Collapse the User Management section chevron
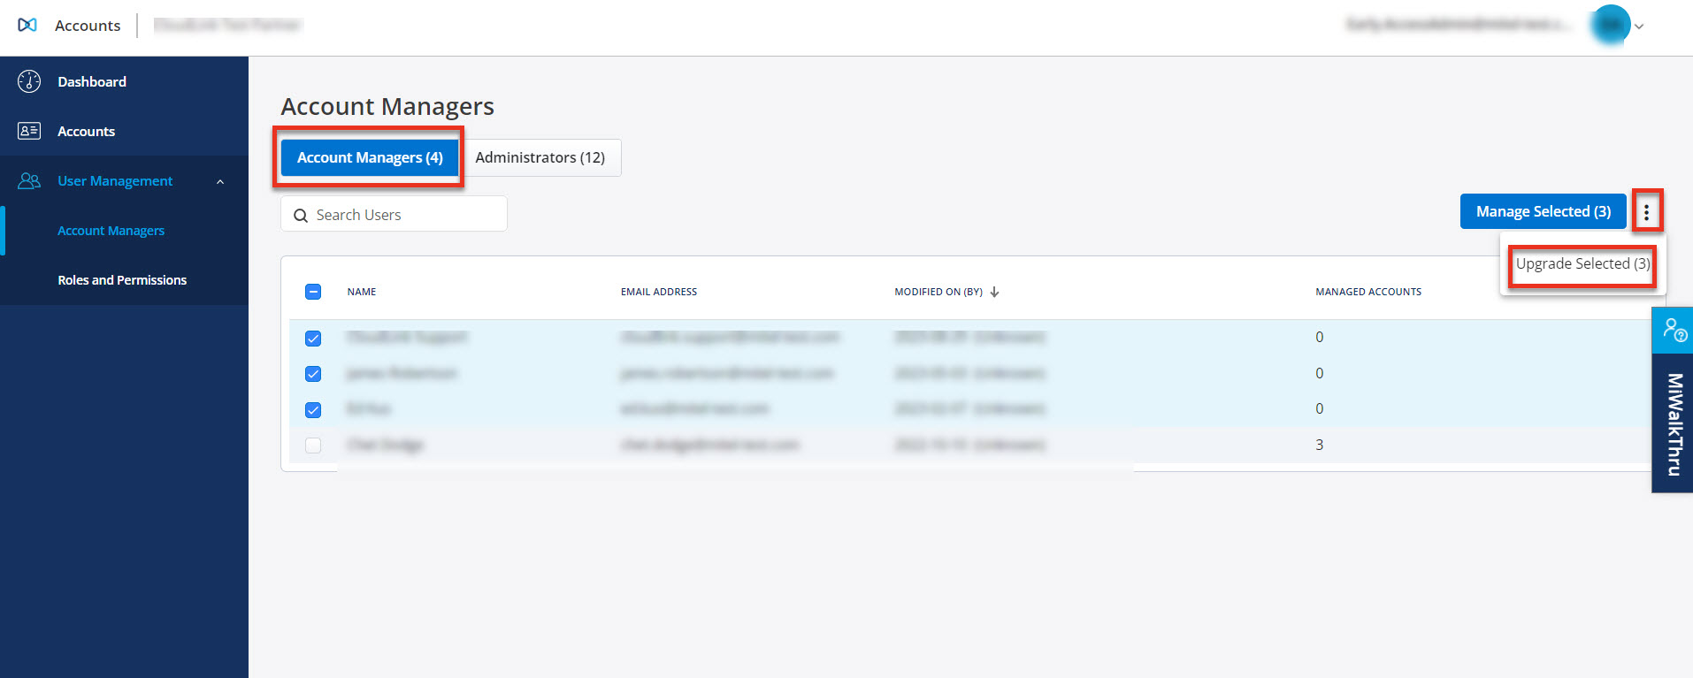Viewport: 1693px width, 678px height. 220,181
